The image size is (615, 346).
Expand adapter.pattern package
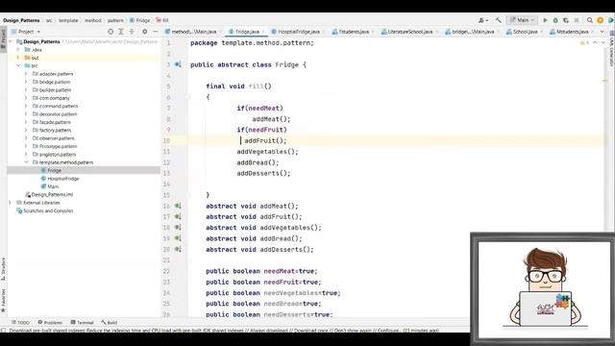(x=26, y=74)
